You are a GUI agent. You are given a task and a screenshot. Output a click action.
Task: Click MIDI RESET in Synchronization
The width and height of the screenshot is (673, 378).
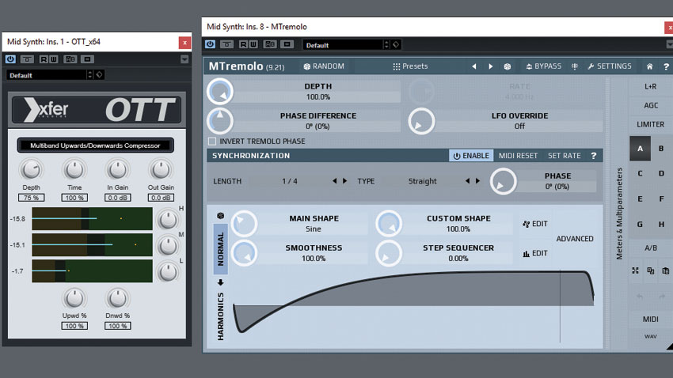[518, 156]
